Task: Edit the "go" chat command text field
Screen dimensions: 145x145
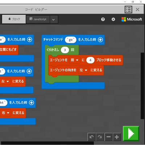Action: point(71,40)
